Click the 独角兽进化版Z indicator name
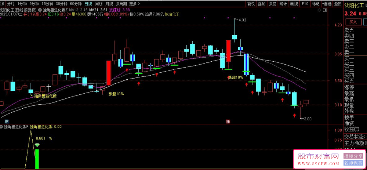Viewport: 367px width, 170px height. tap(55, 10)
